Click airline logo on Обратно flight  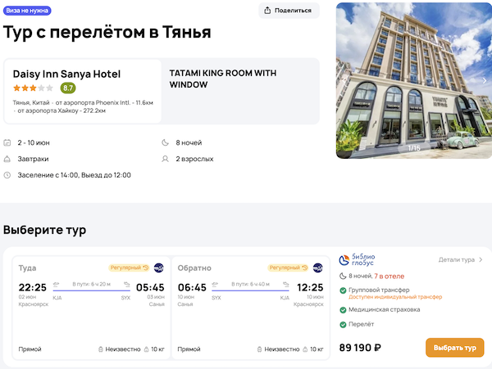coord(317,268)
